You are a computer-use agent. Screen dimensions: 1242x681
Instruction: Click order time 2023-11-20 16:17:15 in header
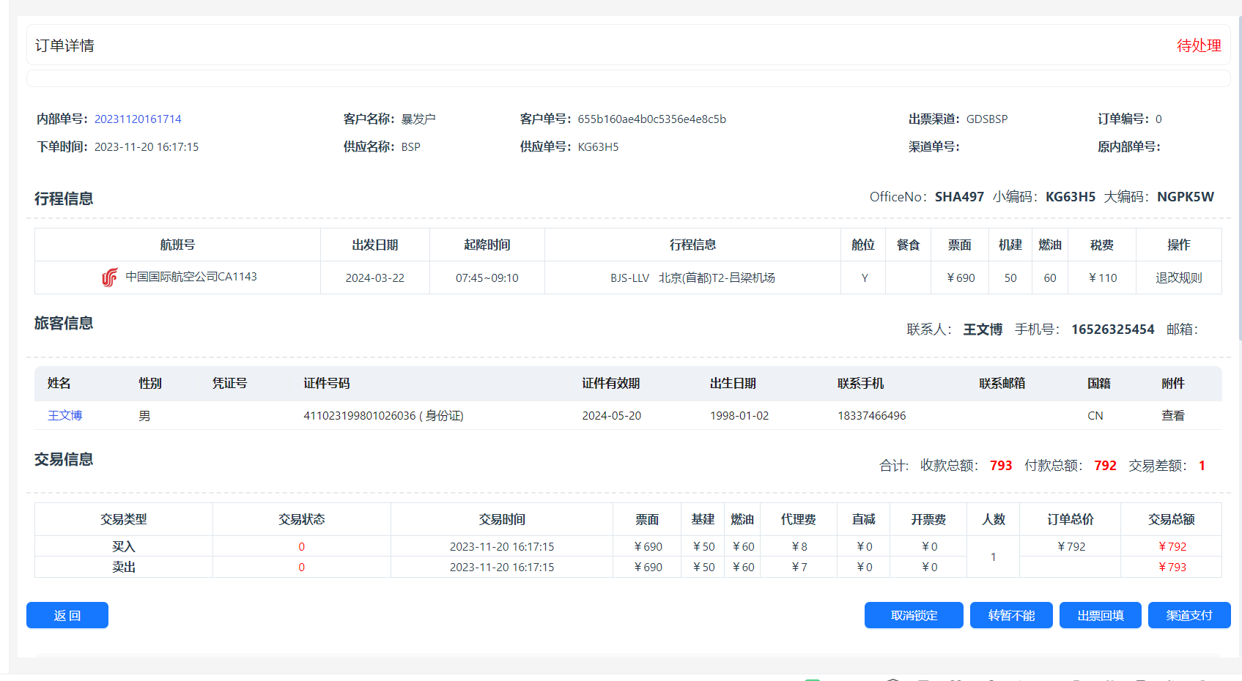tap(147, 146)
